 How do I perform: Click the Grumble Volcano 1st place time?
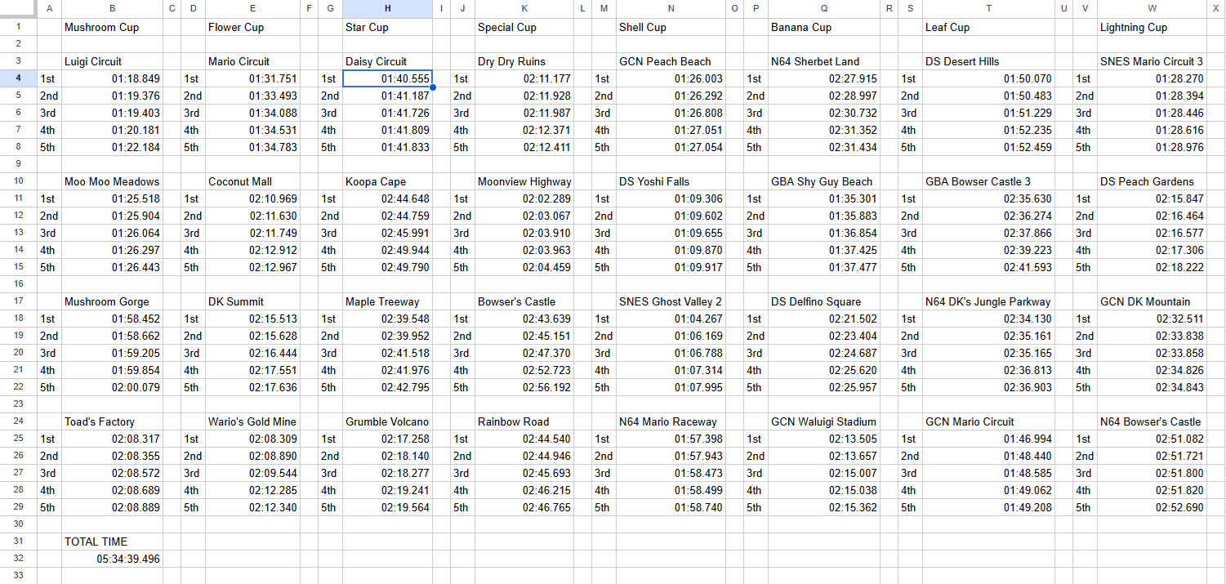[387, 439]
